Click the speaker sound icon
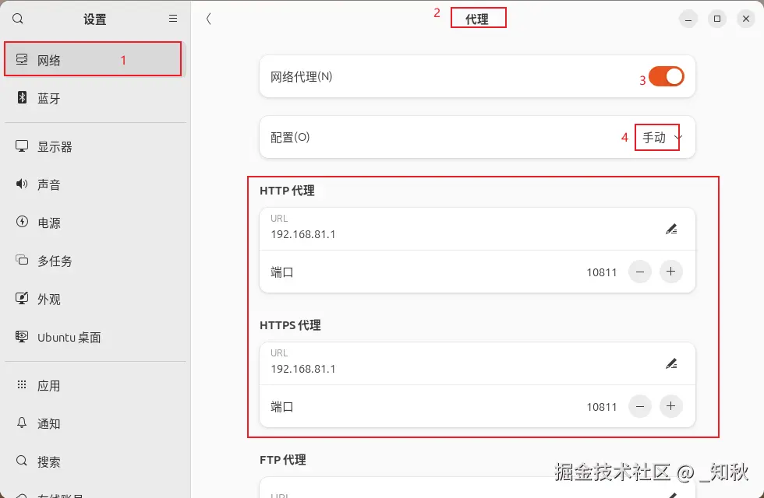 click(x=22, y=184)
